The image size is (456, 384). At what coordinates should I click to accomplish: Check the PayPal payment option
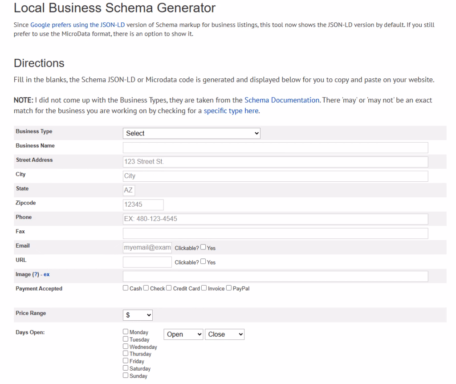click(228, 288)
